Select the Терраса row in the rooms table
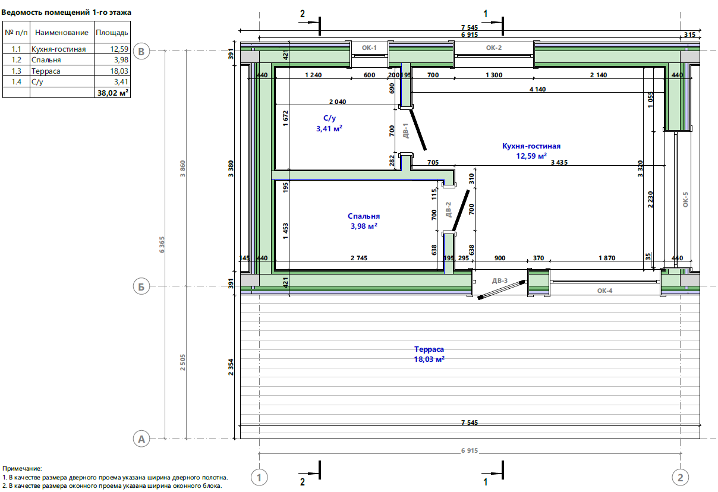 (x=66, y=71)
